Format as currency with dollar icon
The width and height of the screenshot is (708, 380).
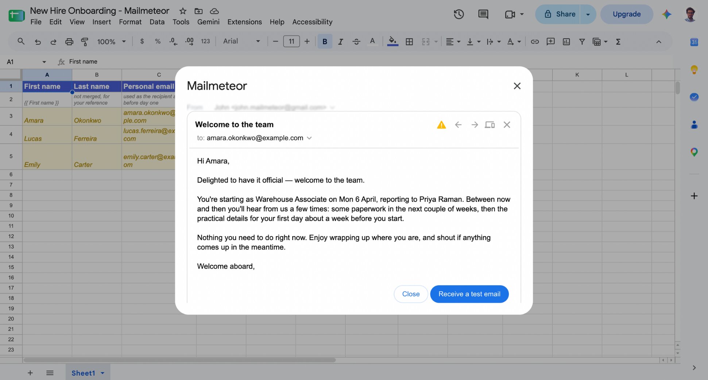142,42
